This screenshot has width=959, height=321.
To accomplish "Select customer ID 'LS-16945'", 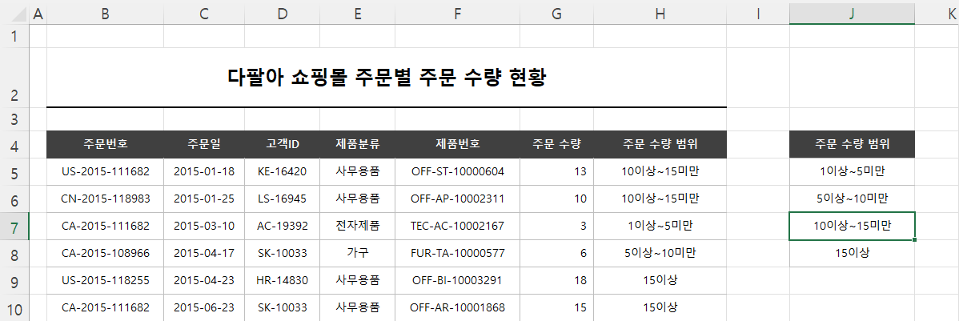I will click(x=282, y=199).
